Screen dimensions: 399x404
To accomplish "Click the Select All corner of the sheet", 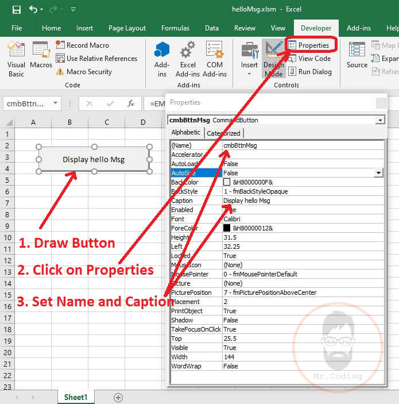I will pyautogui.click(x=9, y=122).
